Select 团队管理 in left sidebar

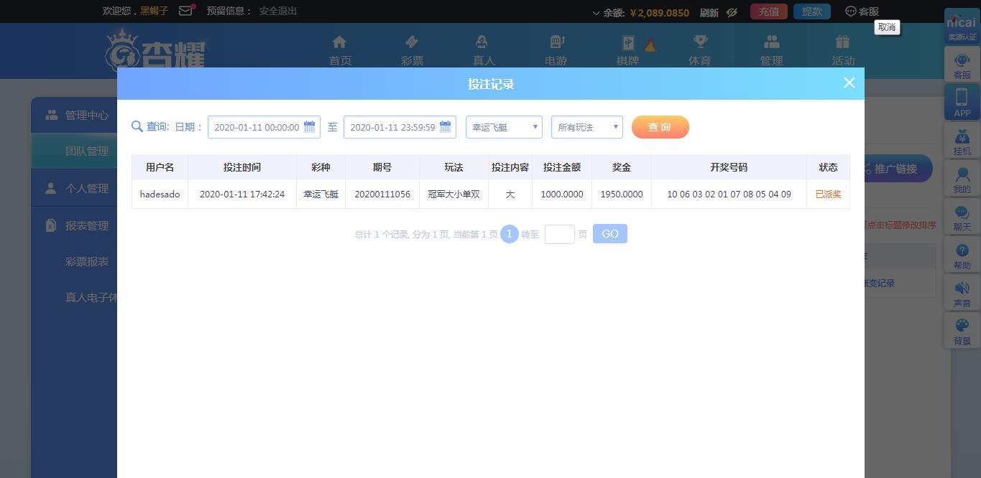point(74,151)
